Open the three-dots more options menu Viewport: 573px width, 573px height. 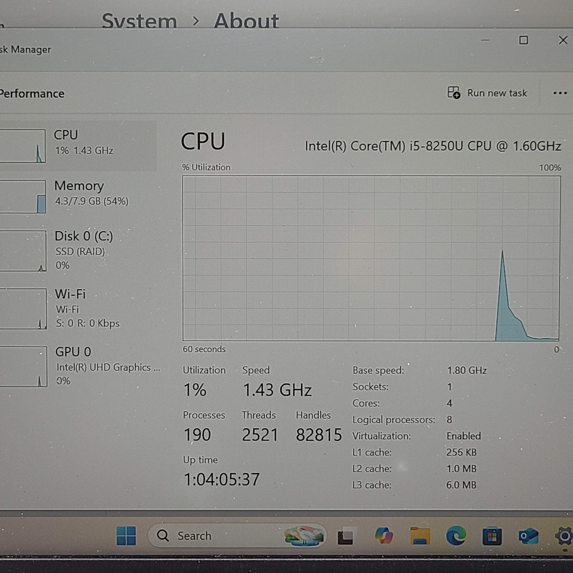(560, 93)
